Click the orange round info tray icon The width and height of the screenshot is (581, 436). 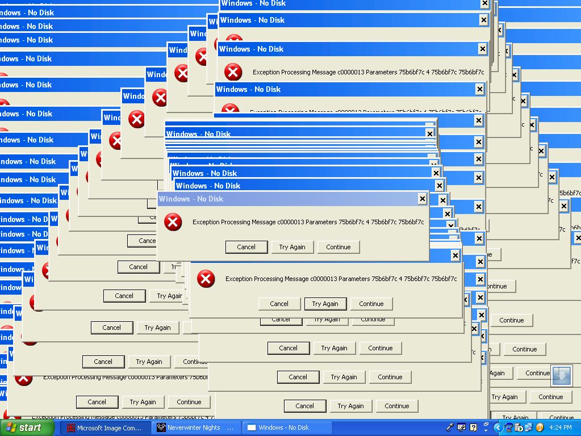[x=540, y=428]
